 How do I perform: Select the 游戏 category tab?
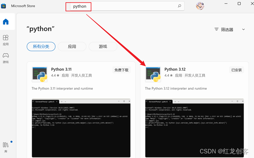(103, 47)
